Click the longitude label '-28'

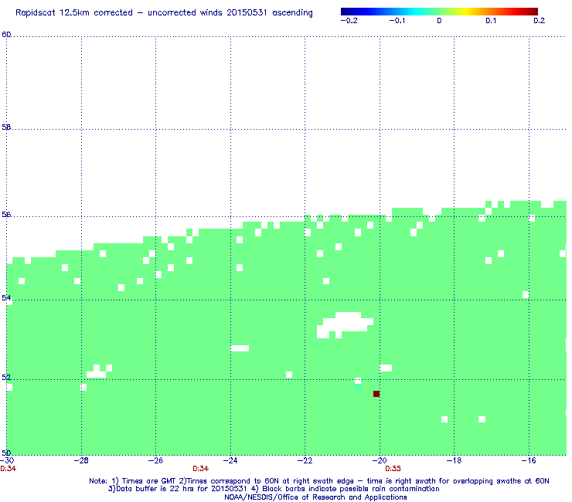coord(81,461)
